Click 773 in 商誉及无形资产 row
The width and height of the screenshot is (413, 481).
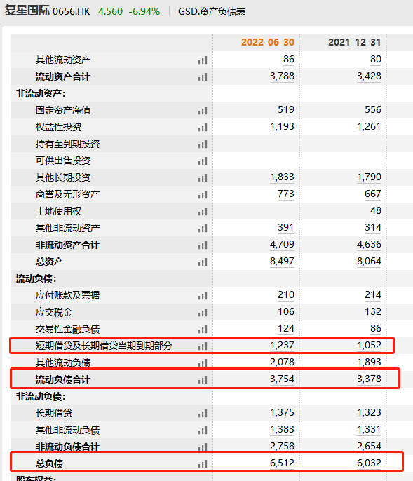[x=286, y=194]
